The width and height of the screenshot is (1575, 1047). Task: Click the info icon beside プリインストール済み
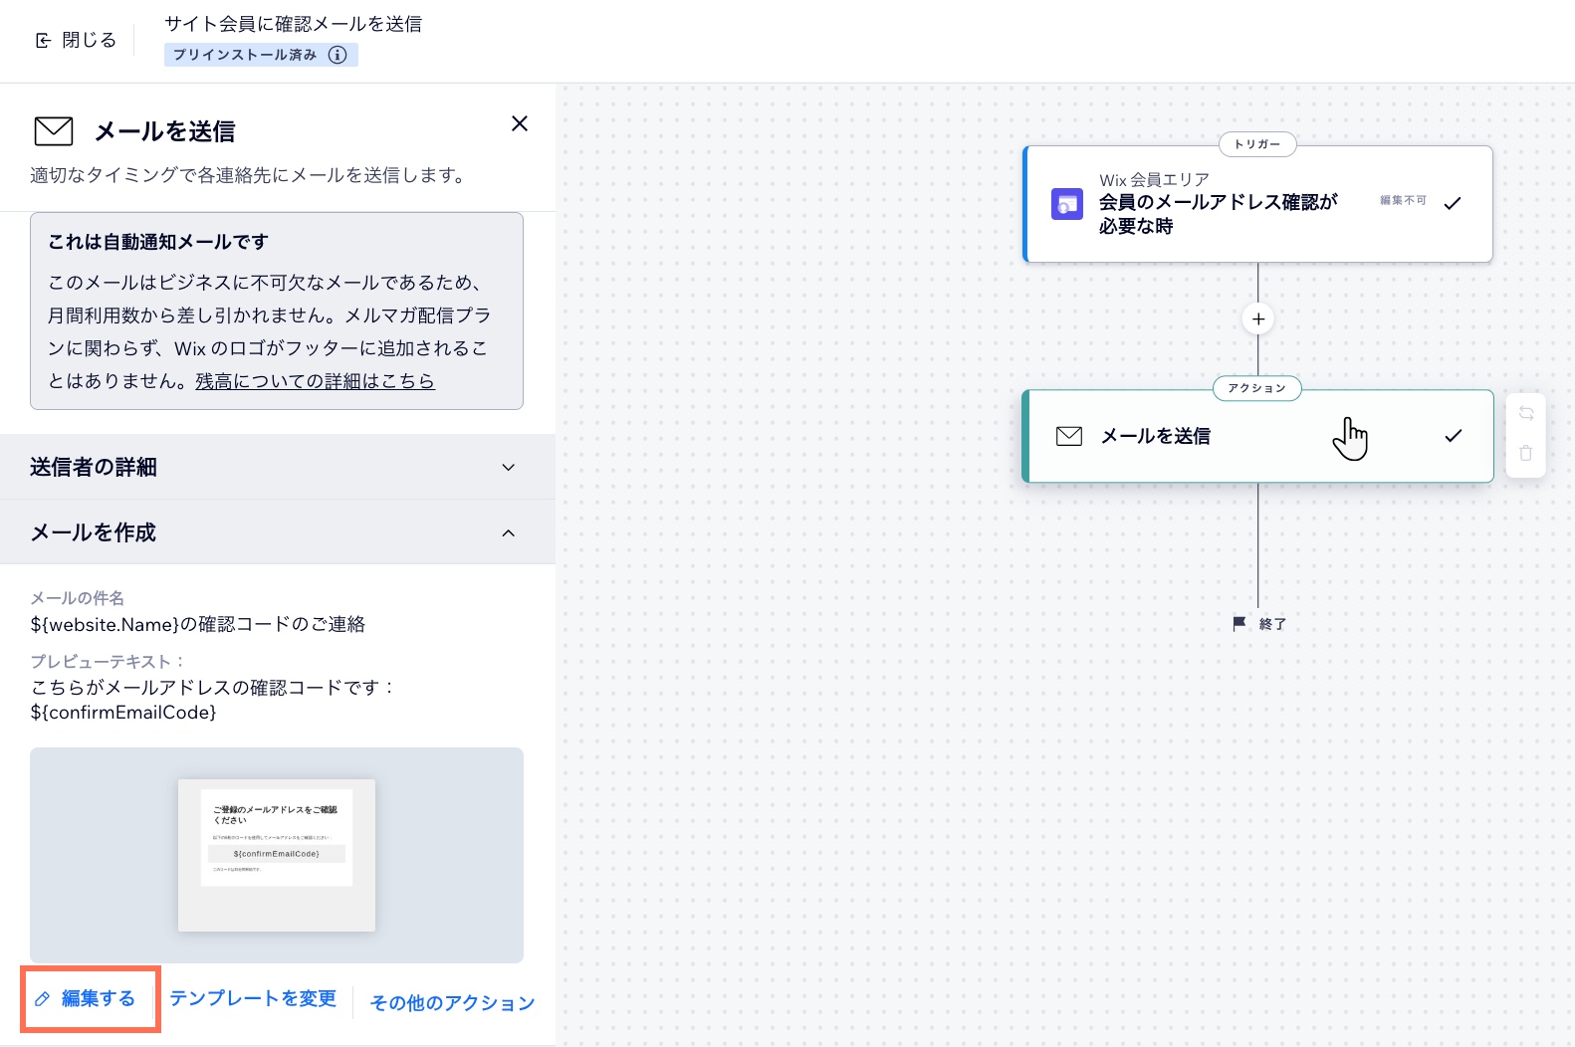337,55
